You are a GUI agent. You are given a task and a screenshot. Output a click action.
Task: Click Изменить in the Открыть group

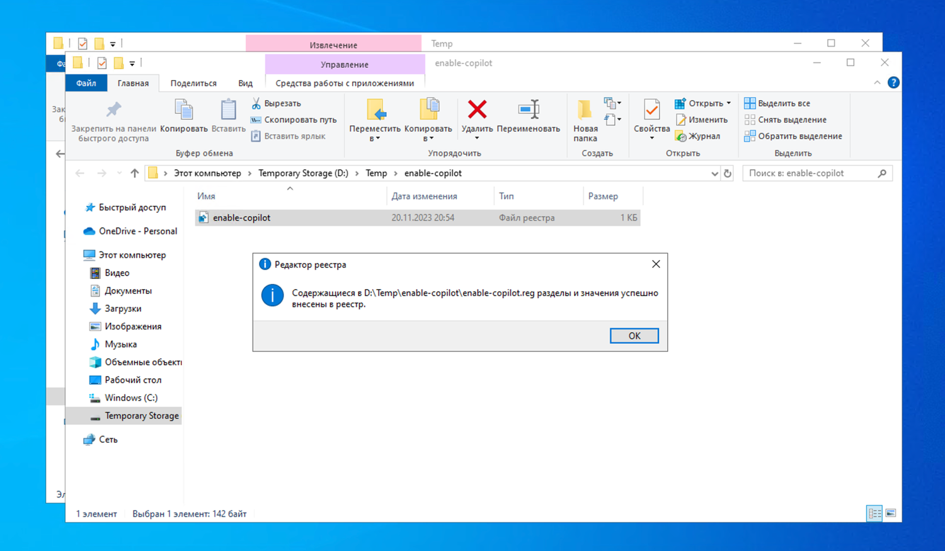click(701, 120)
